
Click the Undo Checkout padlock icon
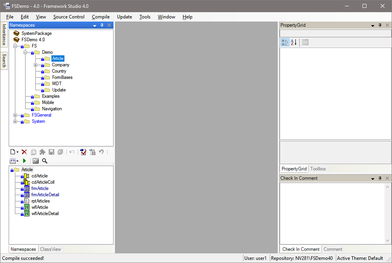[x=93, y=152]
